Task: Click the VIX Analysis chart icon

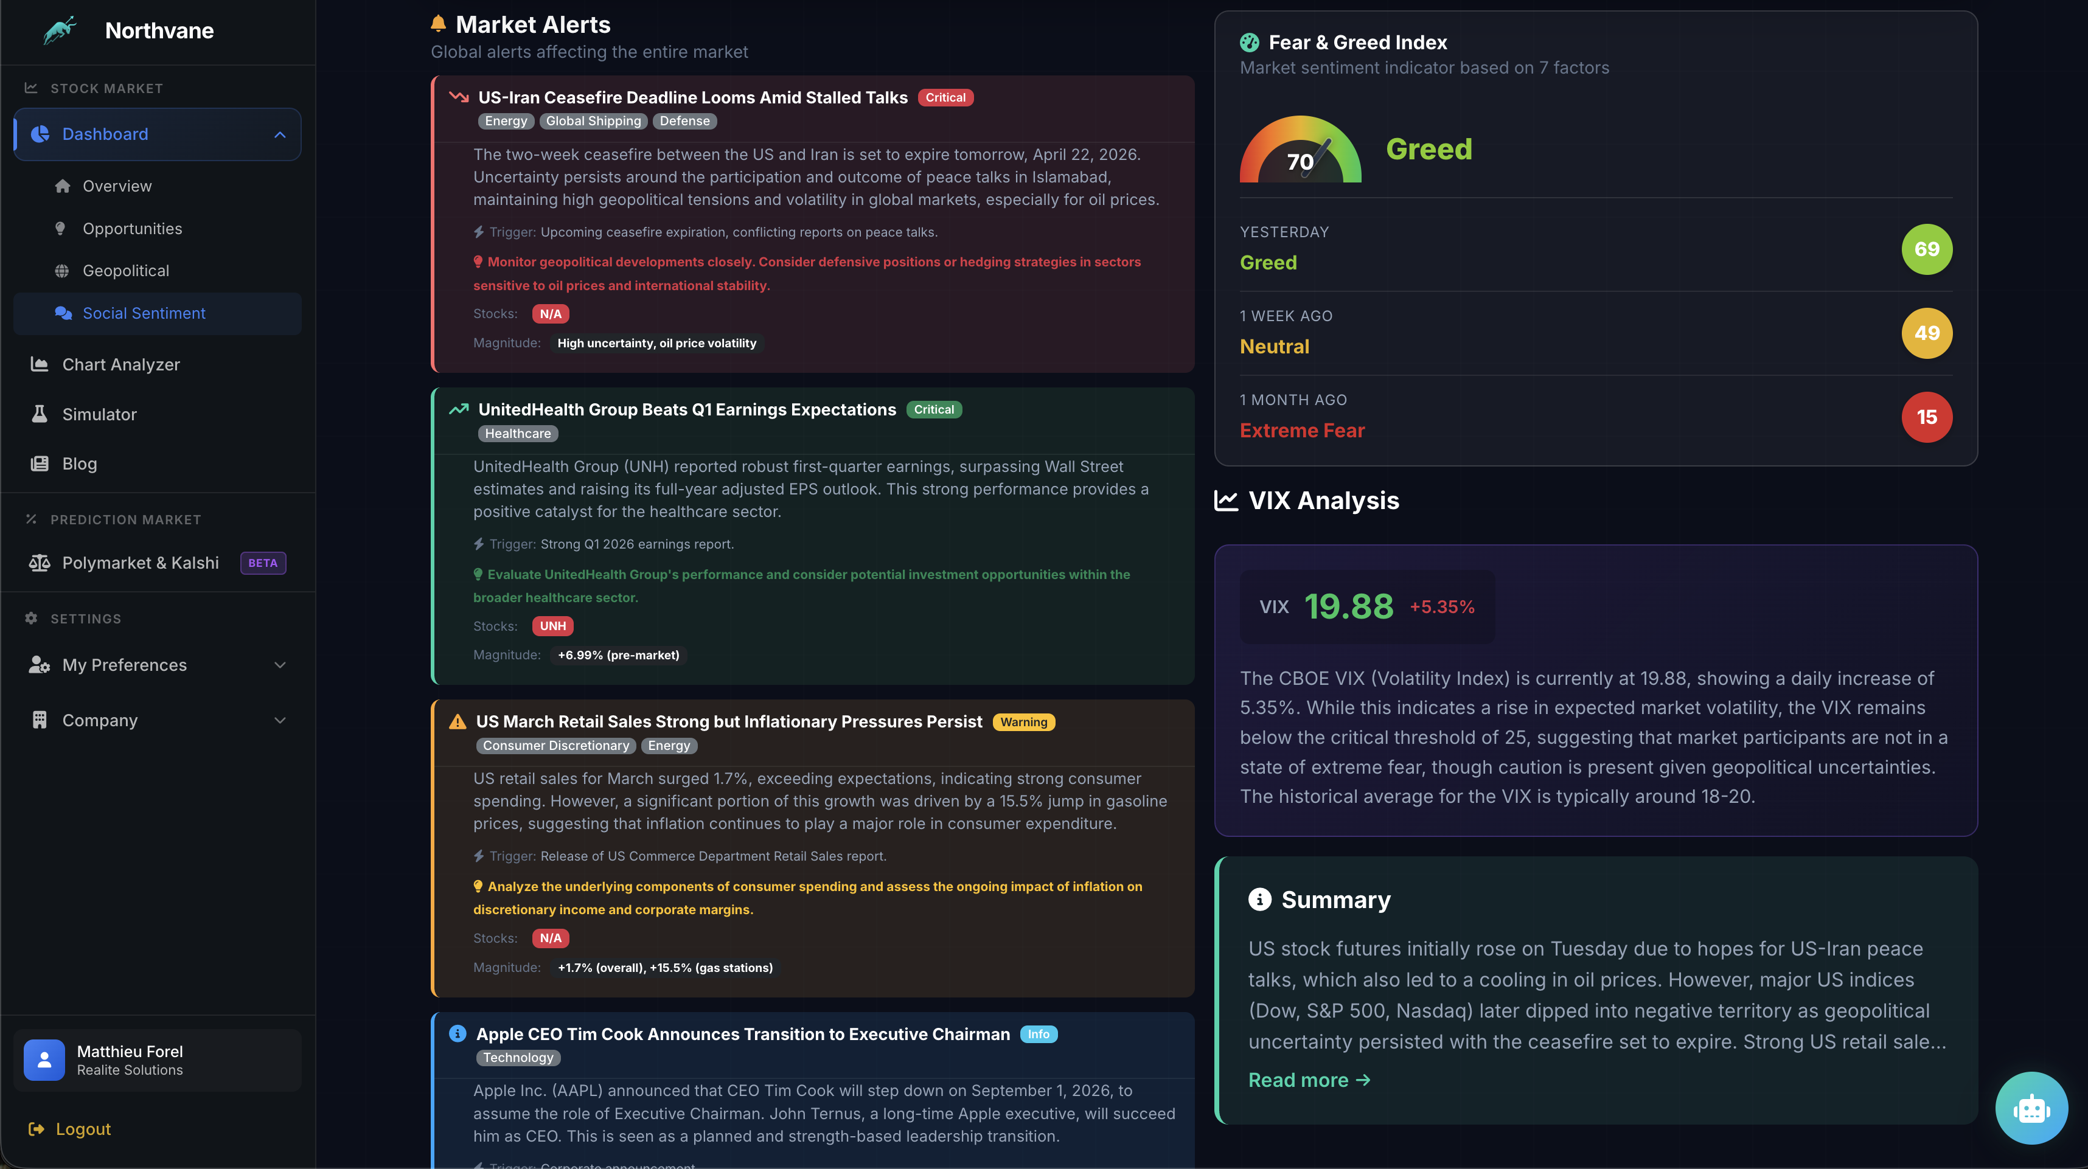Action: (x=1227, y=500)
